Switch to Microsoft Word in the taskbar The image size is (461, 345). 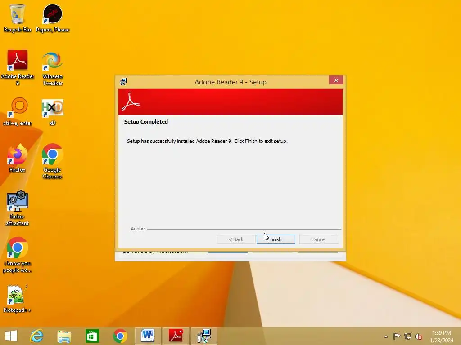pyautogui.click(x=148, y=336)
